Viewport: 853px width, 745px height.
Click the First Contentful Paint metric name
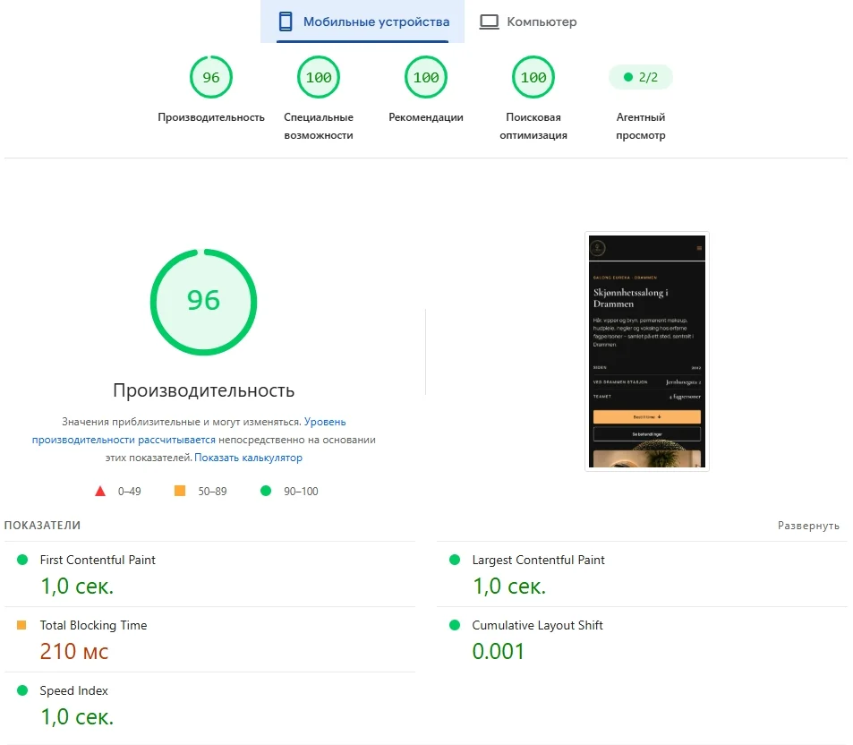click(98, 560)
